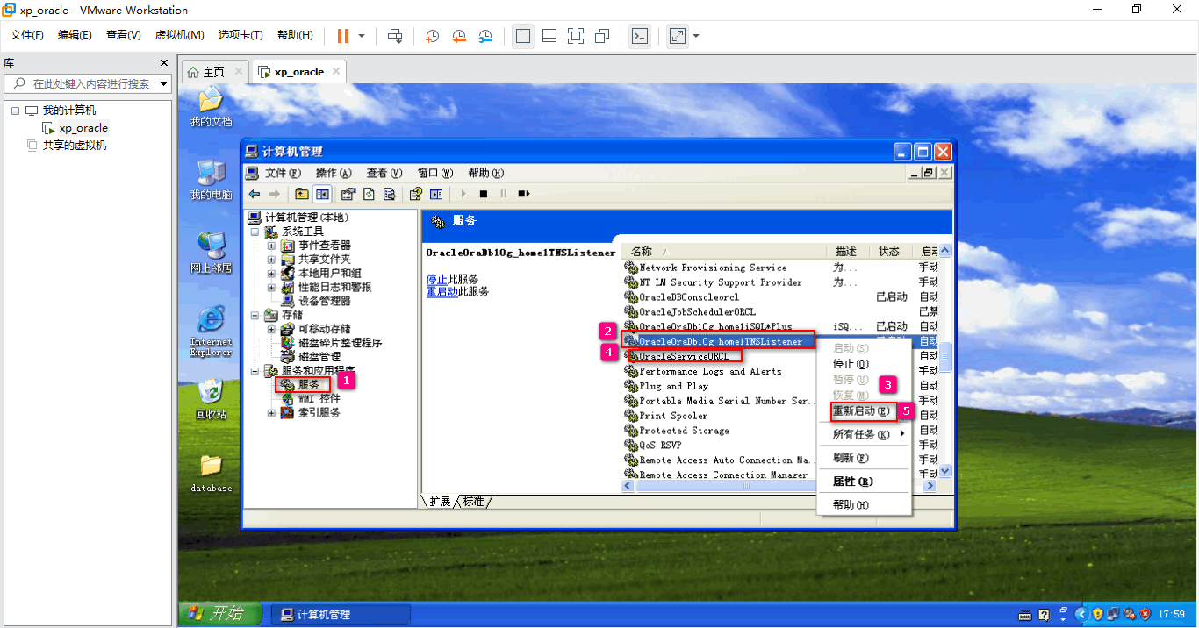Click the library search input field

(88, 84)
